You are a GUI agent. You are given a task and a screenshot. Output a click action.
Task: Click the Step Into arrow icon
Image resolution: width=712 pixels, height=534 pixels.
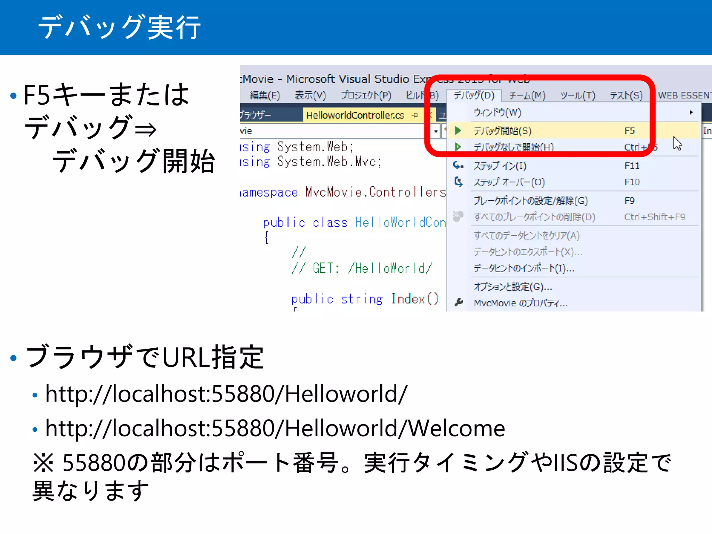click(x=458, y=165)
